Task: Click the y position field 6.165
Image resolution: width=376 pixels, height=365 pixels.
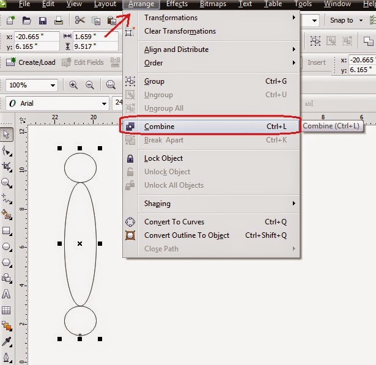Action: click(37, 46)
